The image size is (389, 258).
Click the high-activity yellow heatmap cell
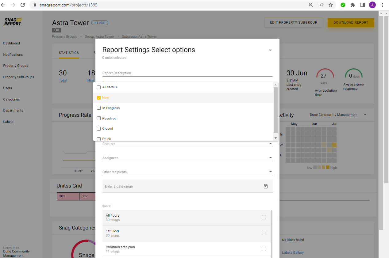334,145
